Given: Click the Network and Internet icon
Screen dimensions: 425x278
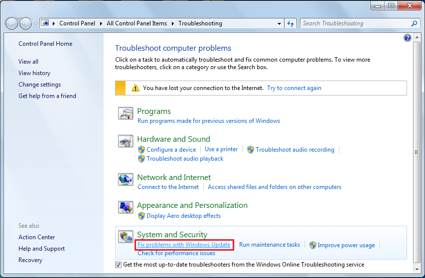Looking at the screenshot, I should (126, 180).
